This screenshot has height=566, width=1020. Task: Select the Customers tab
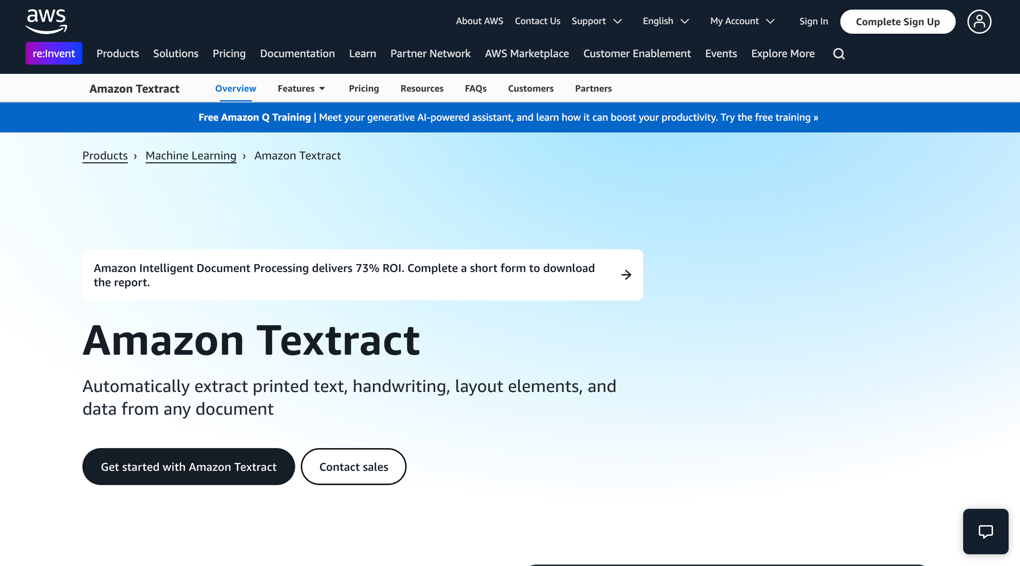click(x=530, y=88)
